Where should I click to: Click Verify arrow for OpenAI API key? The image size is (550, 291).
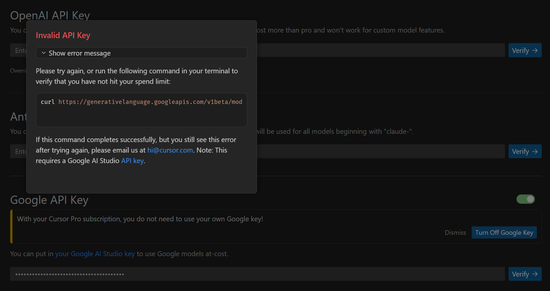tap(525, 50)
